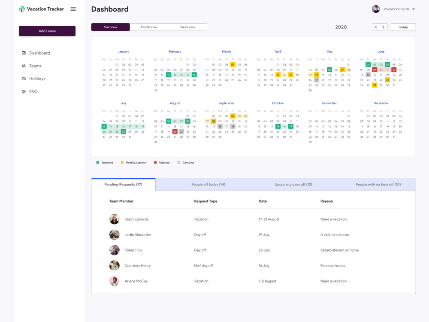Click the Teams people icon in sidebar

(24, 66)
